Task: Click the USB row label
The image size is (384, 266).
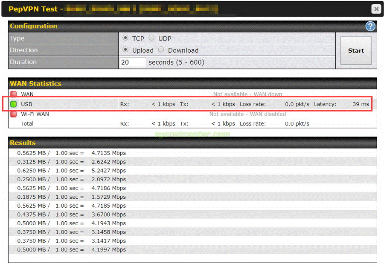Action: tap(26, 104)
